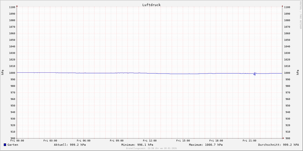
Task: Click the blue Garten legend color square
Action: click(5, 145)
